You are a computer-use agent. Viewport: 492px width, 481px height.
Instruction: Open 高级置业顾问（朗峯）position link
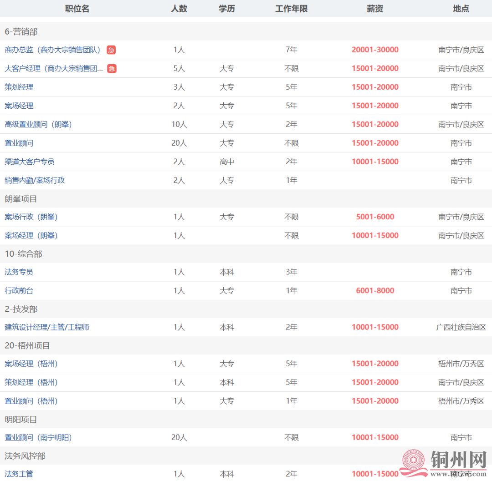(x=38, y=124)
